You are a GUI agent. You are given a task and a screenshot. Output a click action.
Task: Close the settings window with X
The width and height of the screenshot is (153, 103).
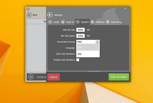(125, 8)
